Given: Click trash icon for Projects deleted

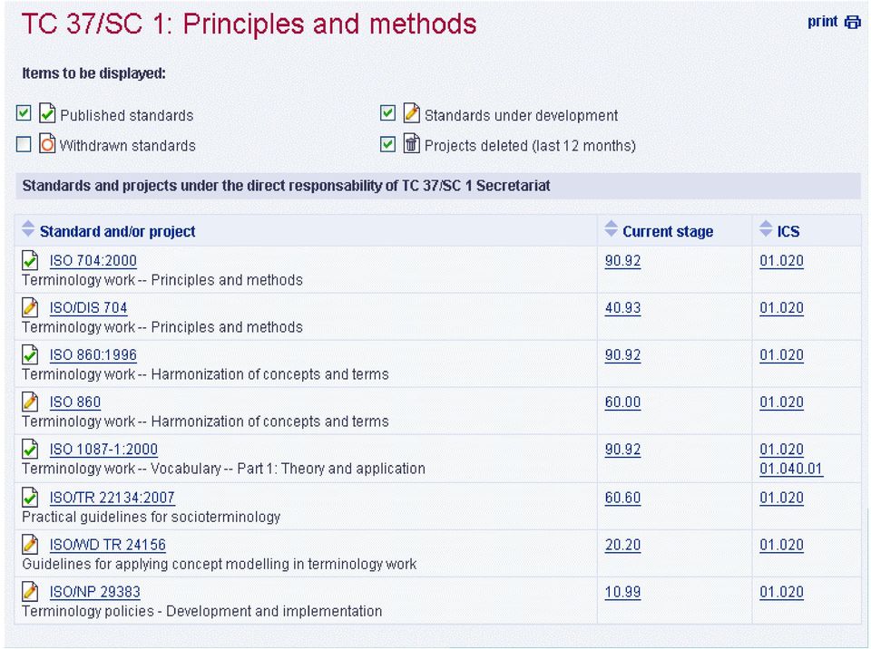Looking at the screenshot, I should tap(411, 143).
